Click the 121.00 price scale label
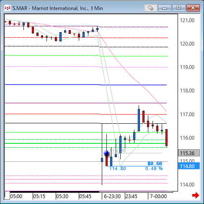The height and width of the screenshot is (204, 204). pyautogui.click(x=187, y=20)
